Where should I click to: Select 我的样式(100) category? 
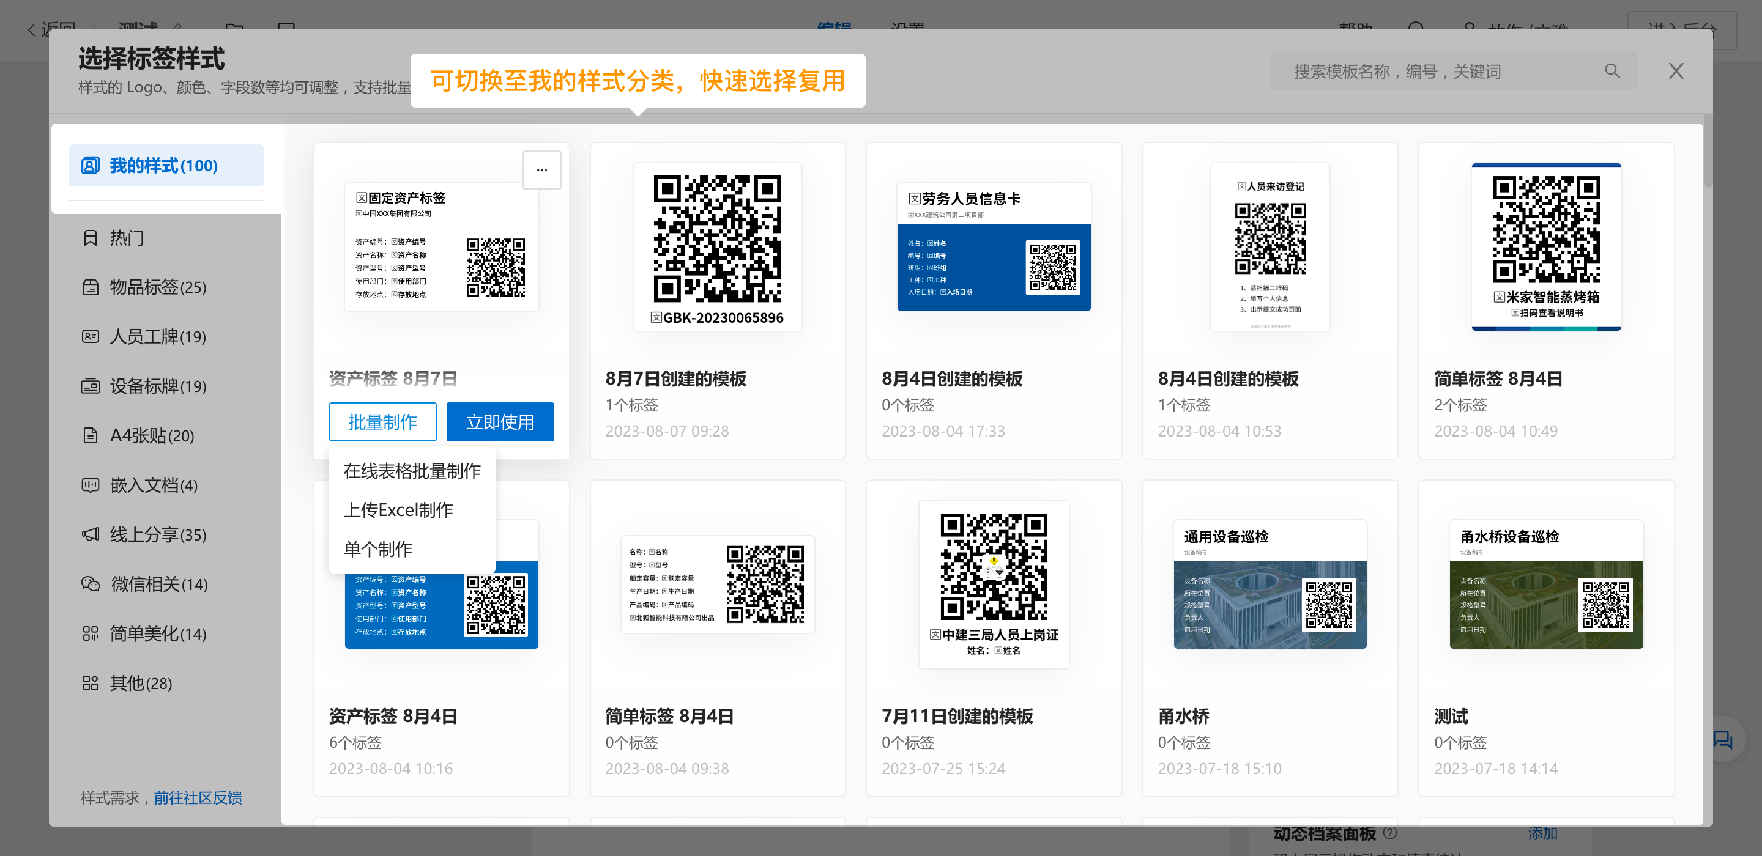tap(166, 166)
